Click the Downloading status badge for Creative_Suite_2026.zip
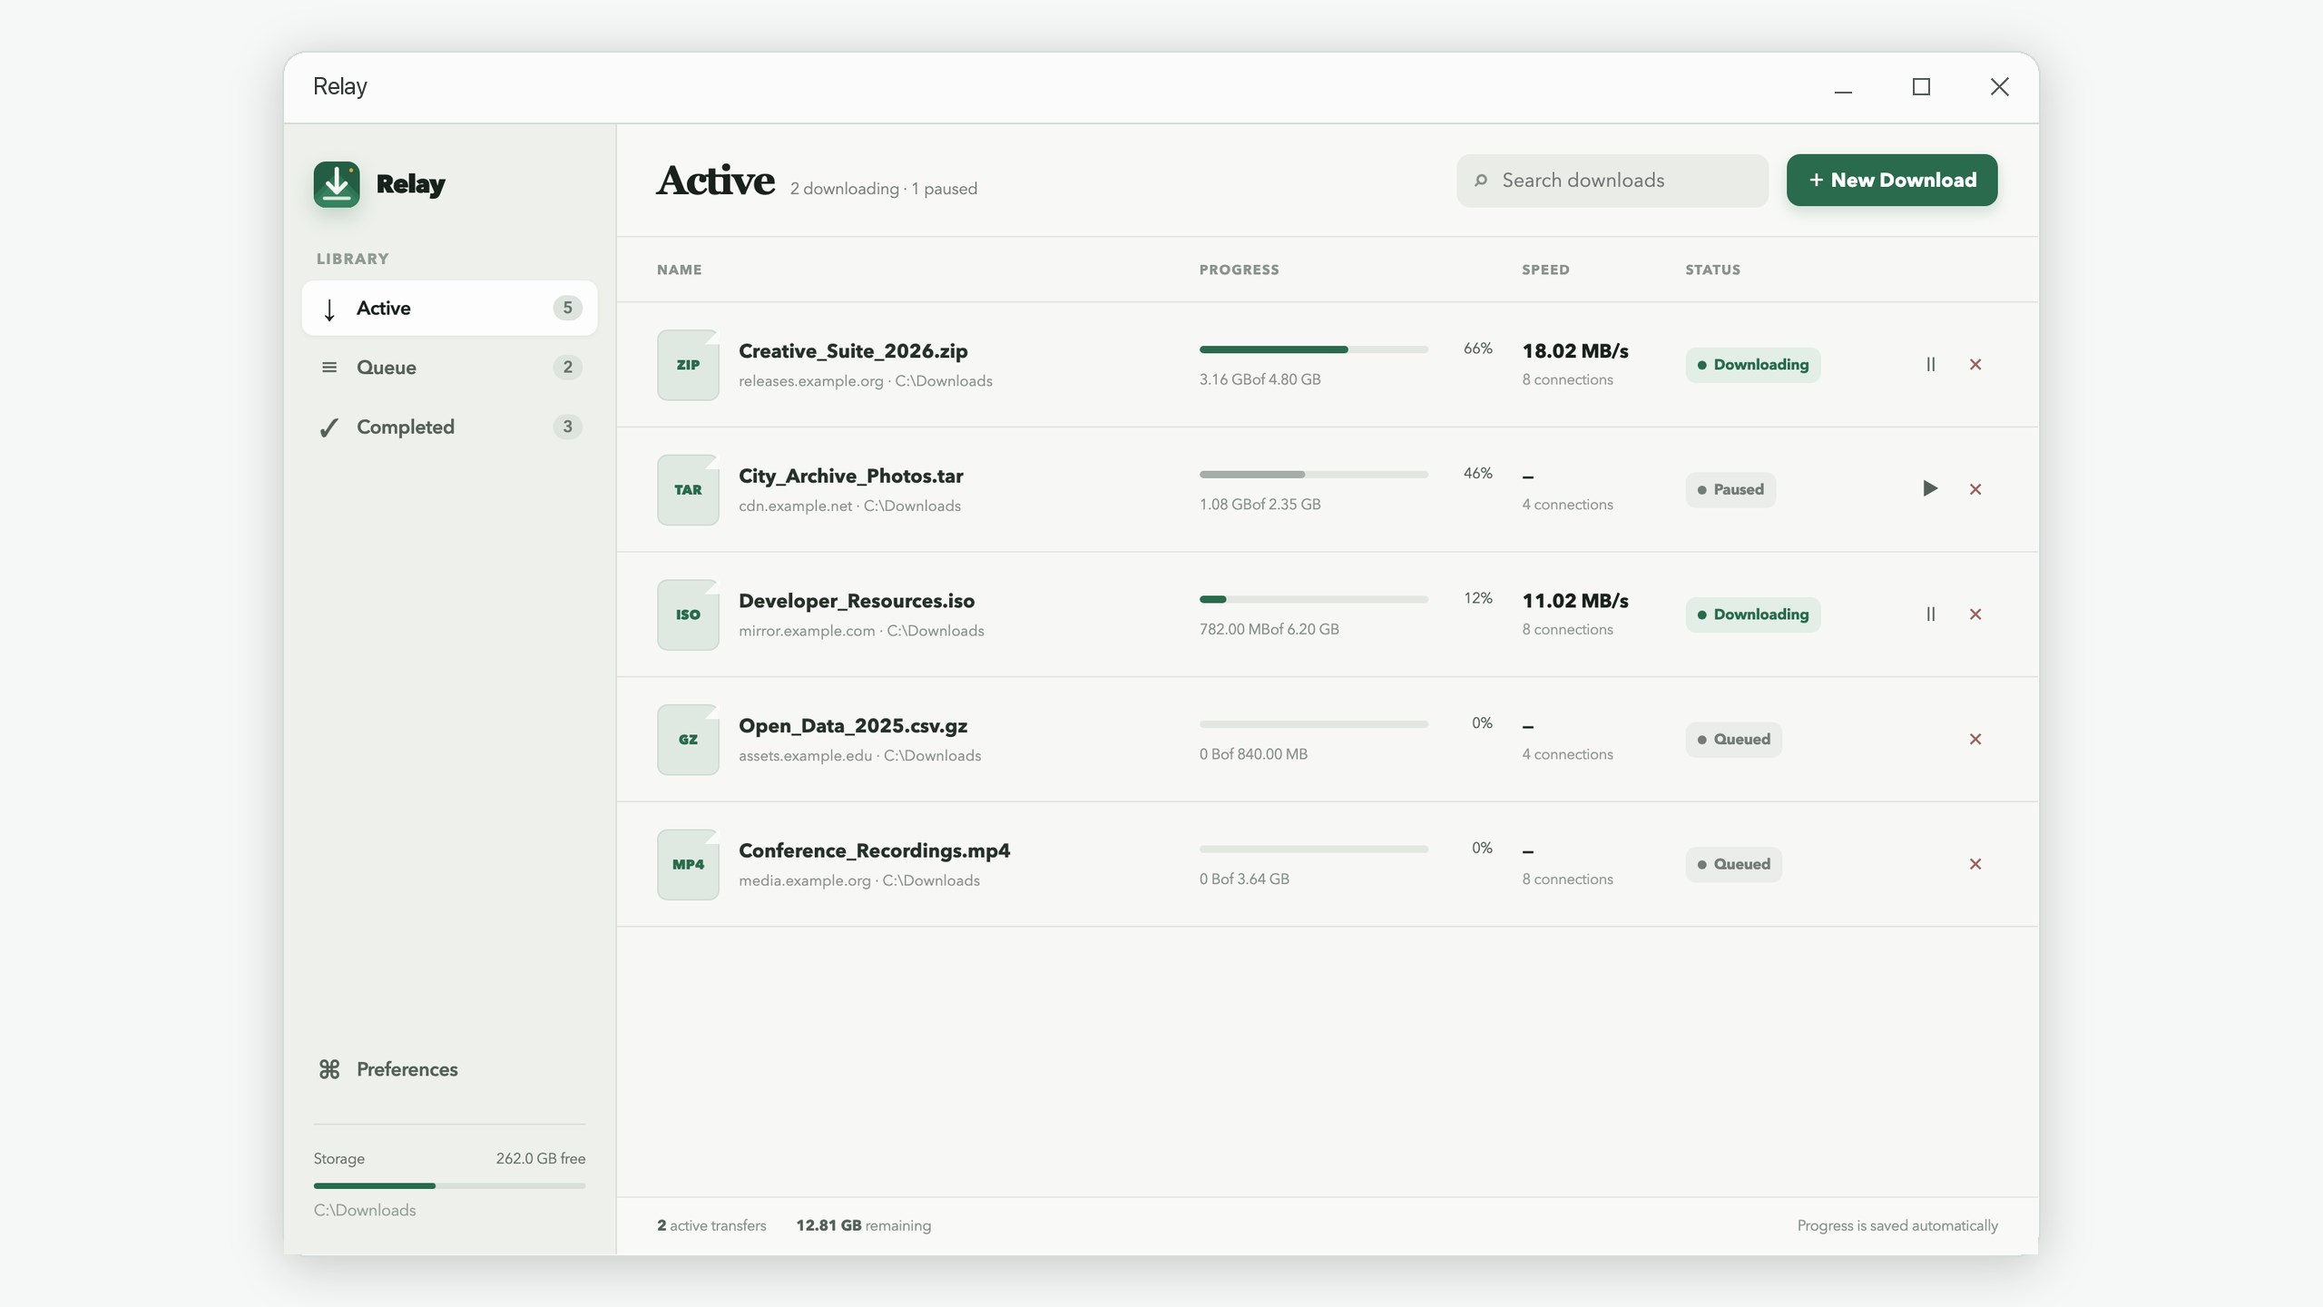2323x1307 pixels. pyautogui.click(x=1752, y=365)
